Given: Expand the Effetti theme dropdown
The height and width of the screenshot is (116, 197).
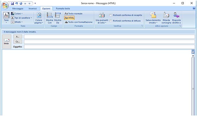Looking at the screenshot, I should click(17, 22).
